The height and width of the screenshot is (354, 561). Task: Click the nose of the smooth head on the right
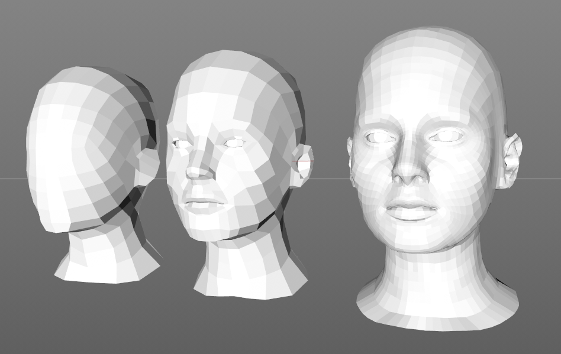point(410,170)
